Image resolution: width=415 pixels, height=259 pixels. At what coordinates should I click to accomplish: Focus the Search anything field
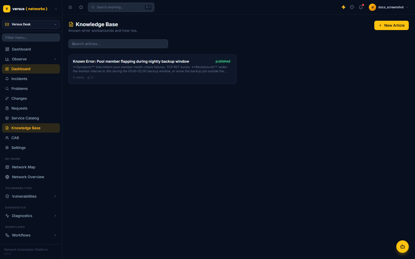(x=121, y=7)
